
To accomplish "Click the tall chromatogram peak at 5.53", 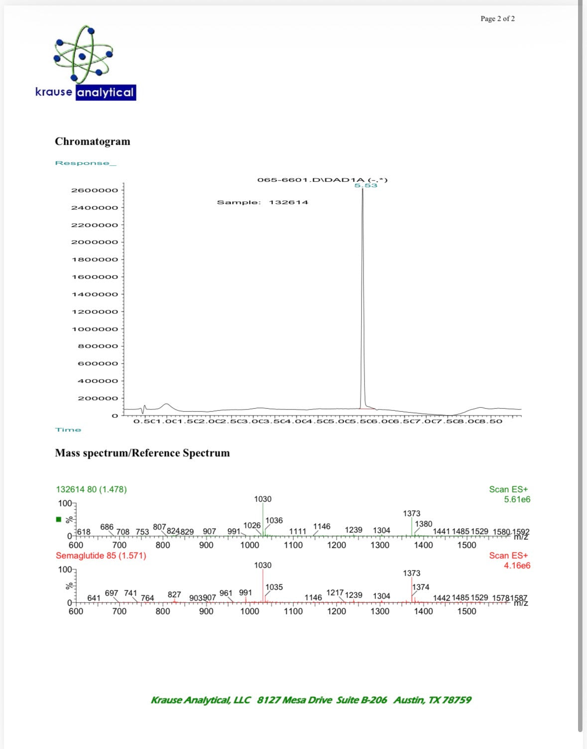I will point(362,299).
